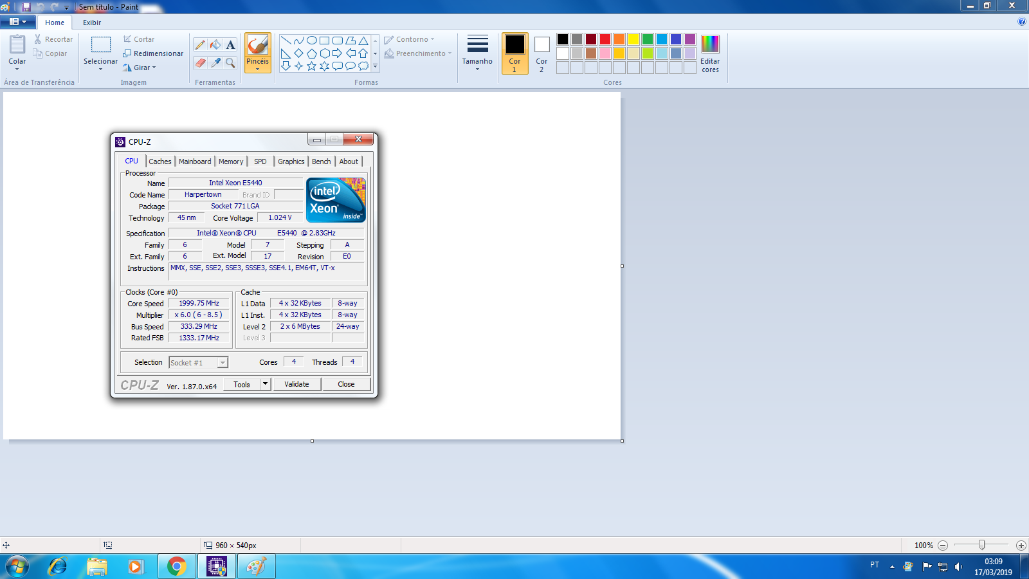Activate Cor 1 foreground color
1029x579 pixels.
point(514,53)
